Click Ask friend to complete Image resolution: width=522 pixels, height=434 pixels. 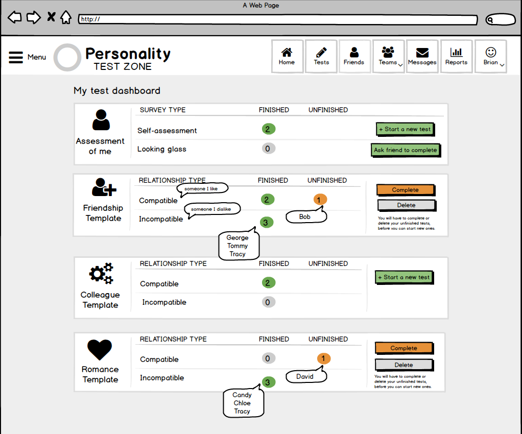pos(406,150)
